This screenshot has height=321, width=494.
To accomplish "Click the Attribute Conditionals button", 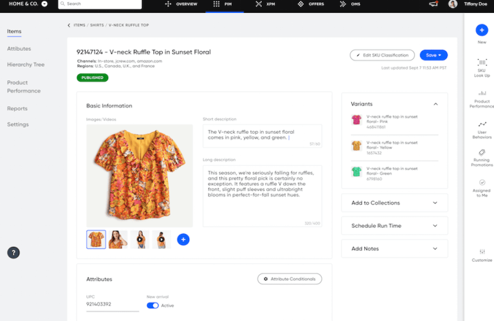I will (289, 279).
